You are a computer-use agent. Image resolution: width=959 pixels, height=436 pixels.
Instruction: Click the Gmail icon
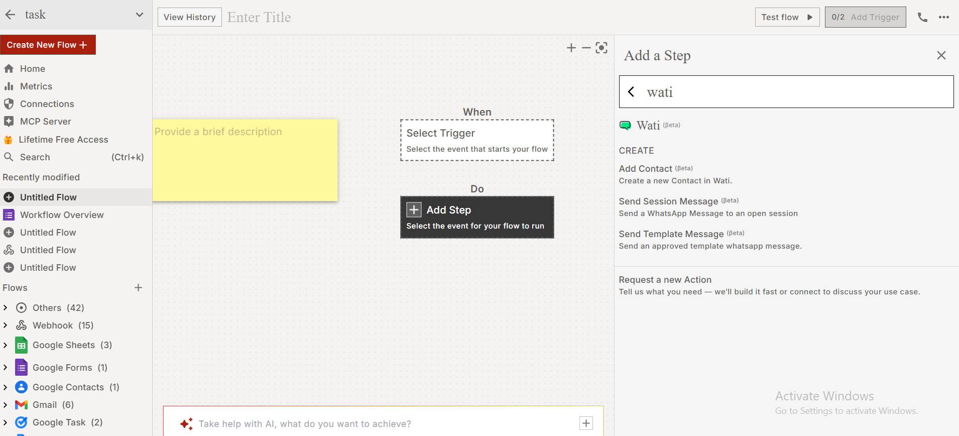pyautogui.click(x=21, y=405)
